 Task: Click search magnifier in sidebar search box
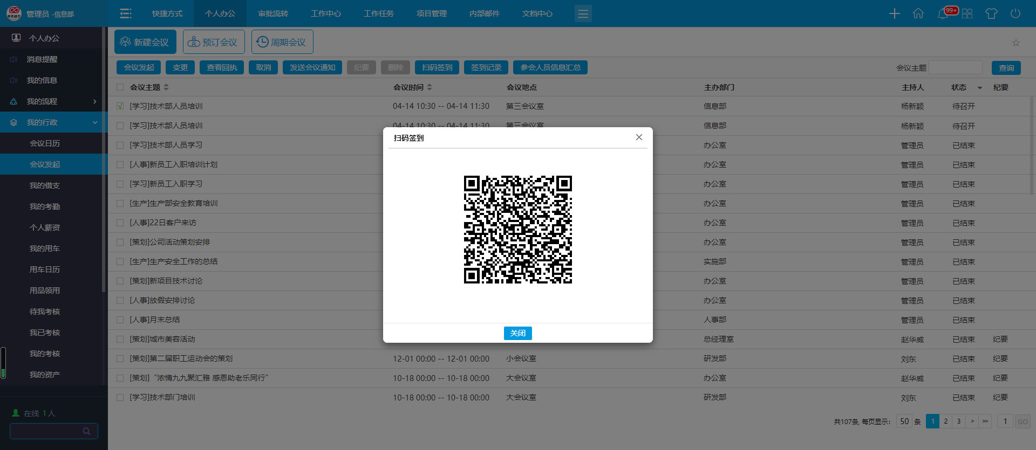[86, 431]
